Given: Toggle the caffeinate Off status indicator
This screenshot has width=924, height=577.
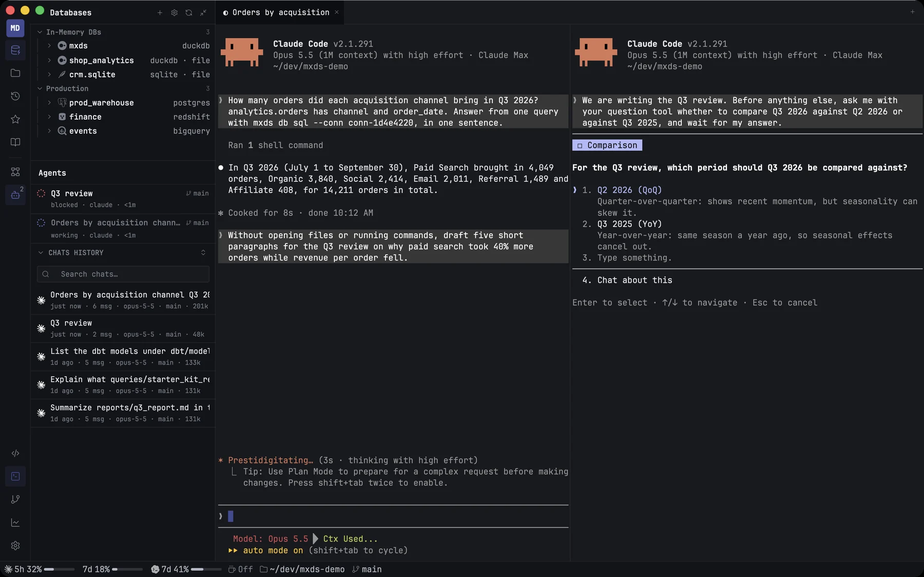Looking at the screenshot, I should point(240,569).
